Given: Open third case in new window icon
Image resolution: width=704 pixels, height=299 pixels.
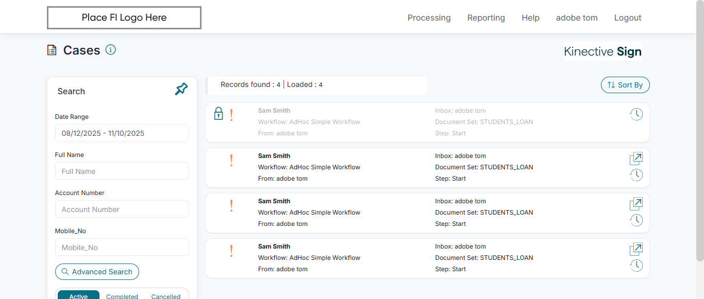Looking at the screenshot, I should (x=636, y=204).
